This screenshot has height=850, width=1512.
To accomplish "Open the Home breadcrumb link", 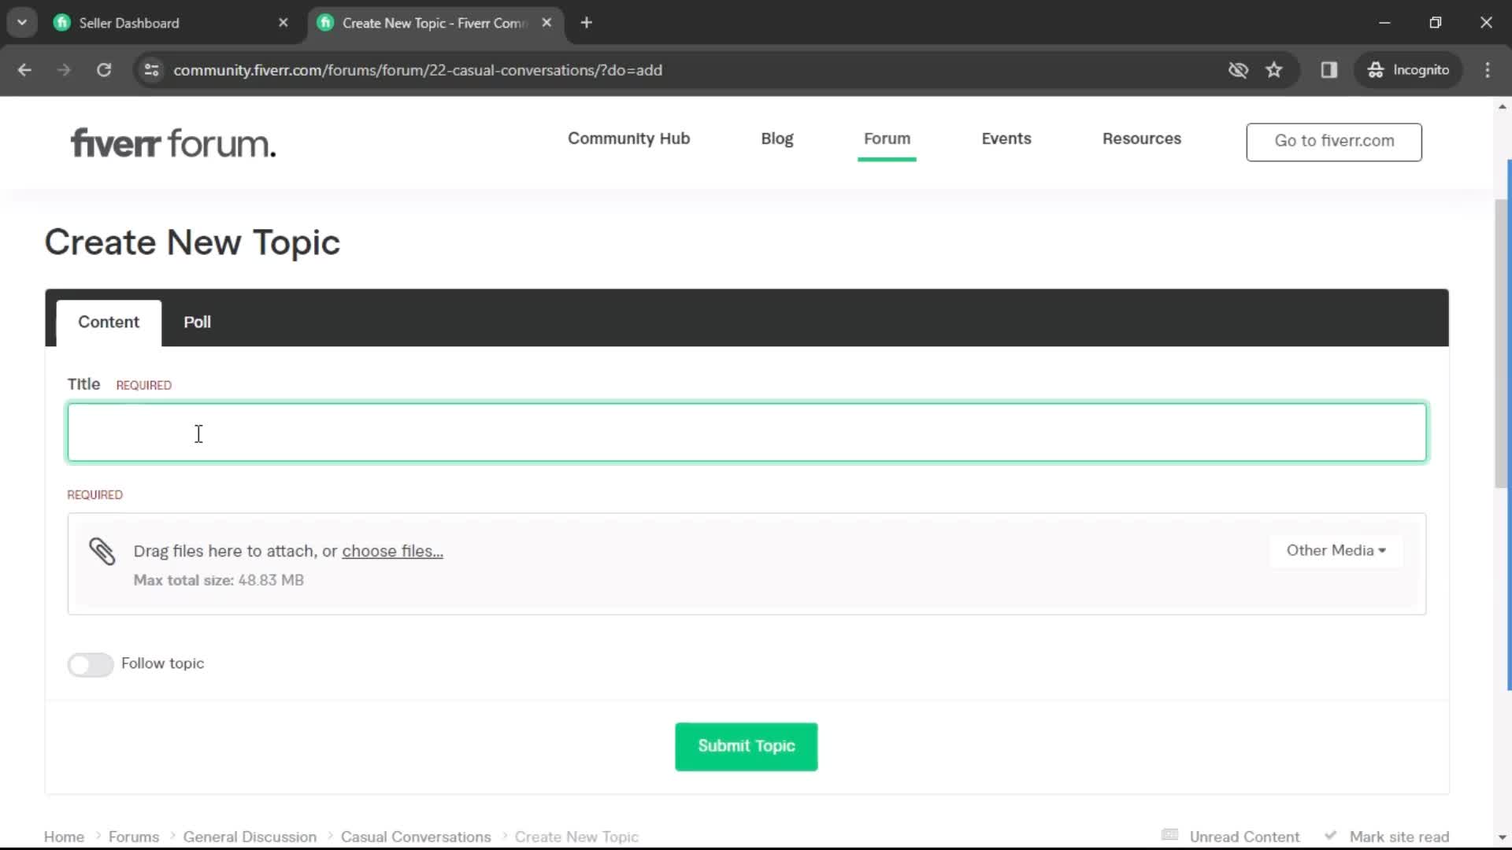I will pyautogui.click(x=64, y=837).
